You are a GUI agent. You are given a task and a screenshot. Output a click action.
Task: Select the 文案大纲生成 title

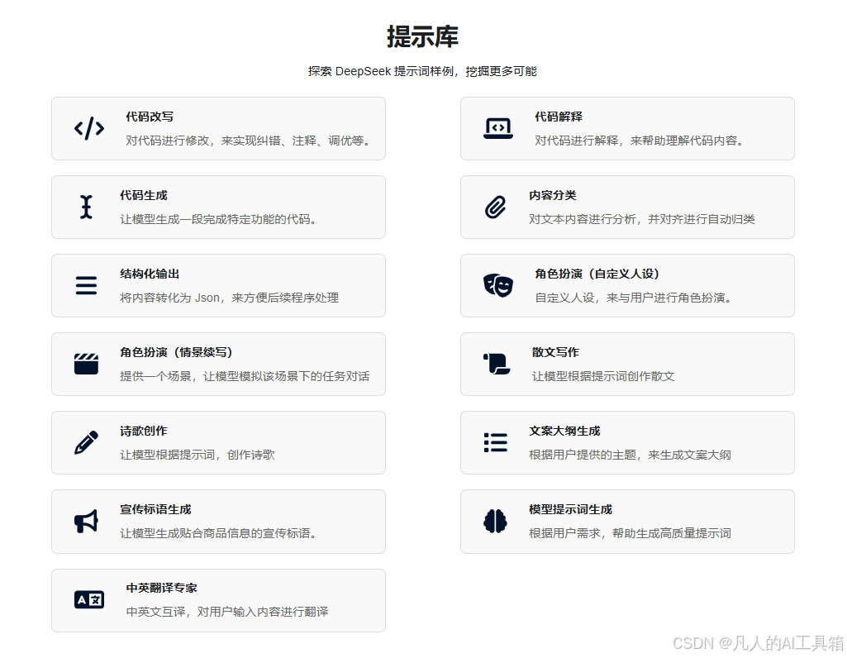click(564, 432)
